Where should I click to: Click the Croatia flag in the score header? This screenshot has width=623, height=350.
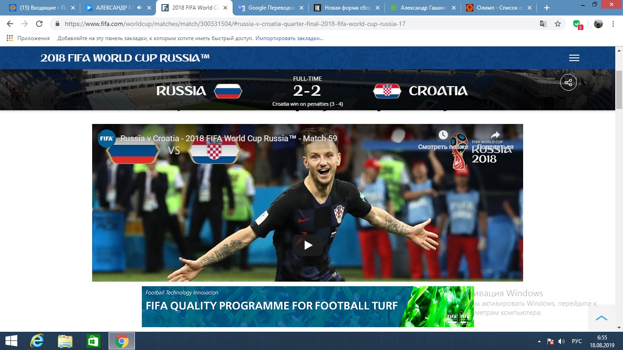[387, 91]
